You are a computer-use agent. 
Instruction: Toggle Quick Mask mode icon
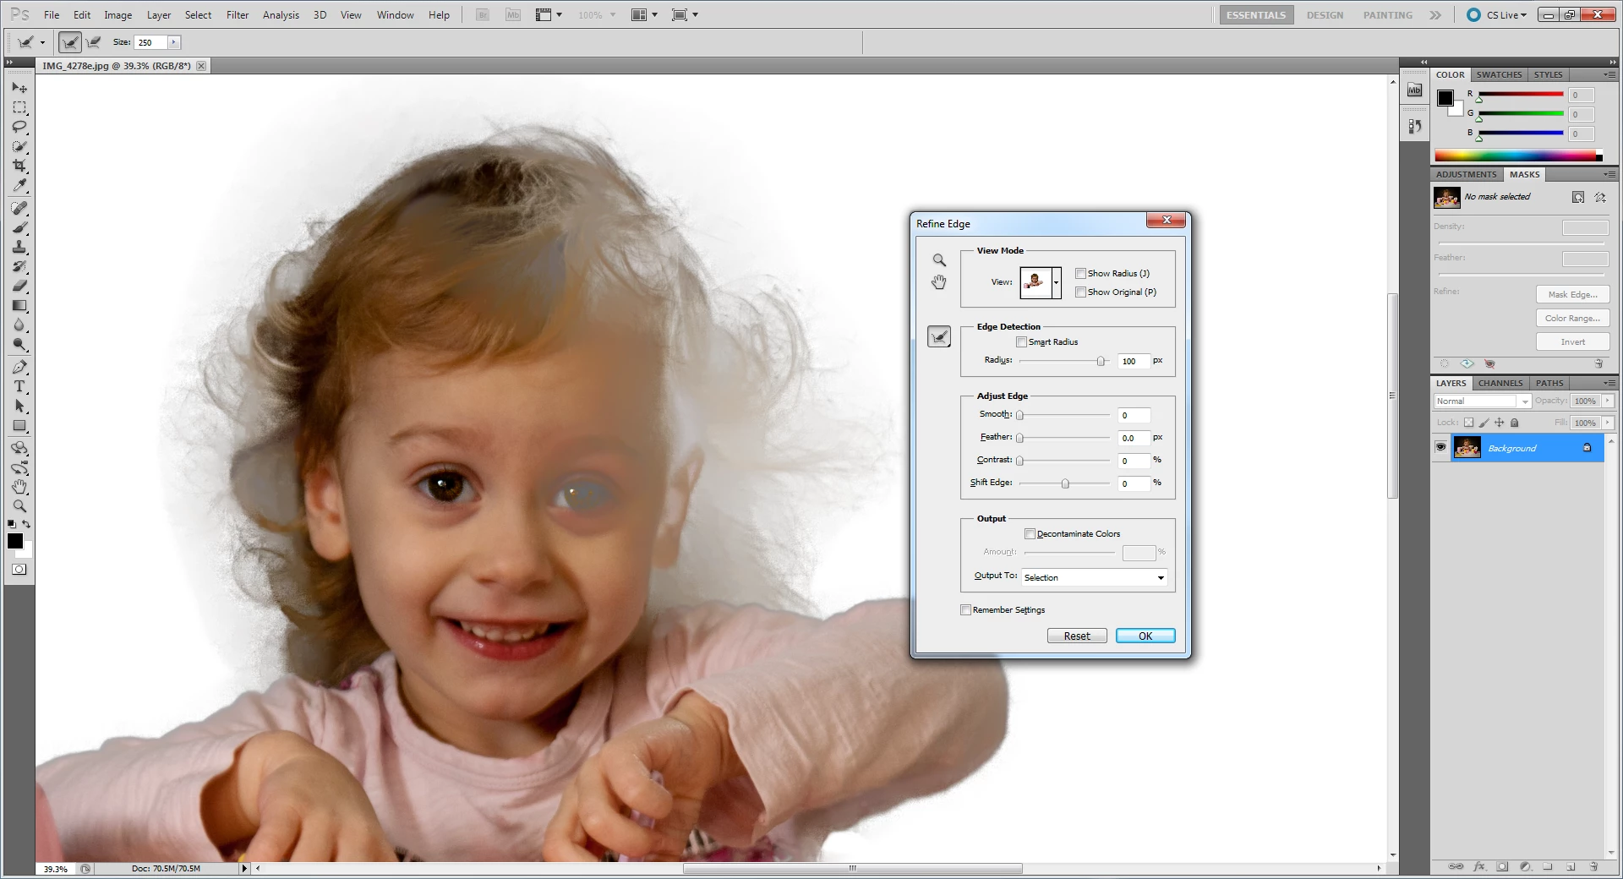pos(19,570)
